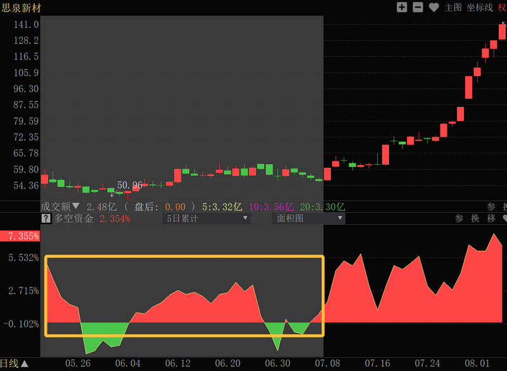The image size is (507, 371).
Task: Click 参 in the 成交额 row
Action: [491, 206]
